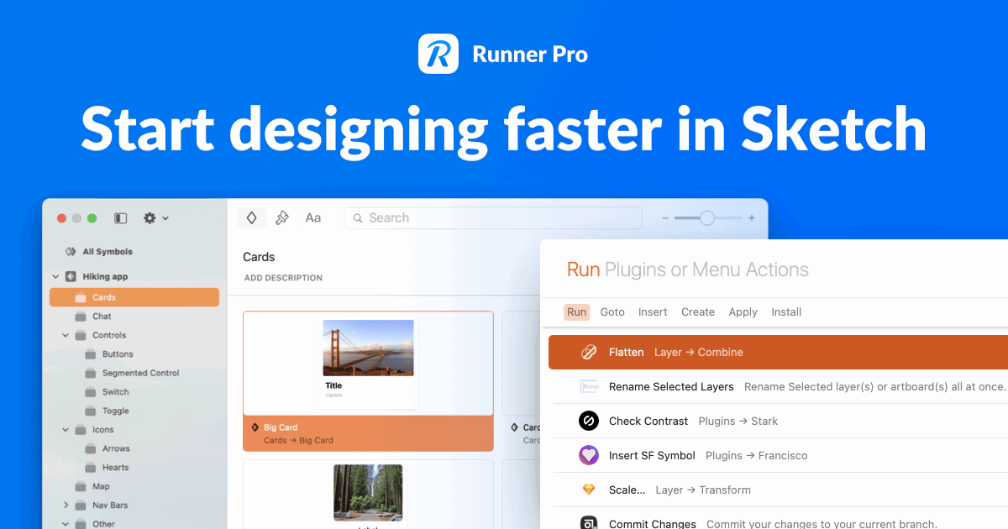The image size is (1008, 529).
Task: Open the Hearts folder
Action: (x=116, y=468)
